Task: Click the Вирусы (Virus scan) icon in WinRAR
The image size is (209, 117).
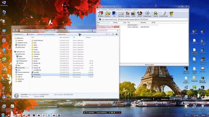Action: 156,14
